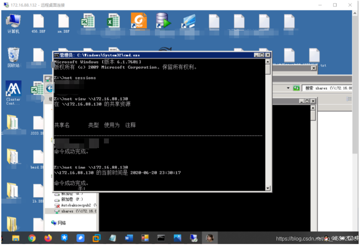Viewport: 360px width, 245px height.
Task: Open the blue pen note app on taskbar
Action: [x=81, y=238]
